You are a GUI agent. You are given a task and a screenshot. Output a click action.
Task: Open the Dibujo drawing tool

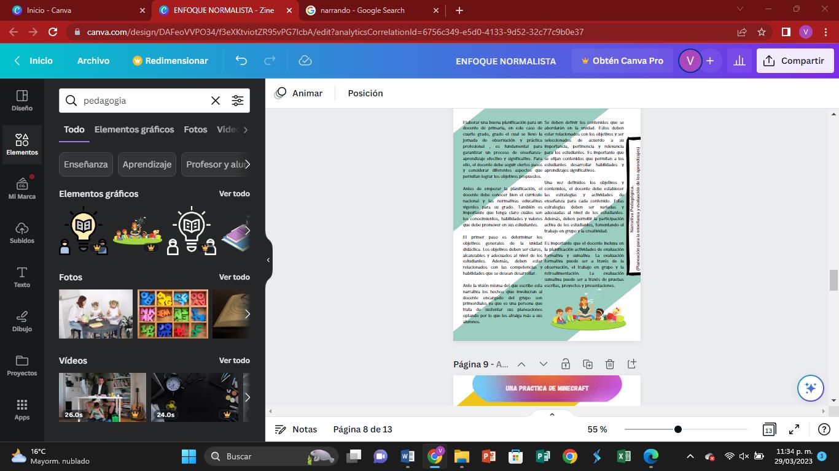click(x=22, y=321)
